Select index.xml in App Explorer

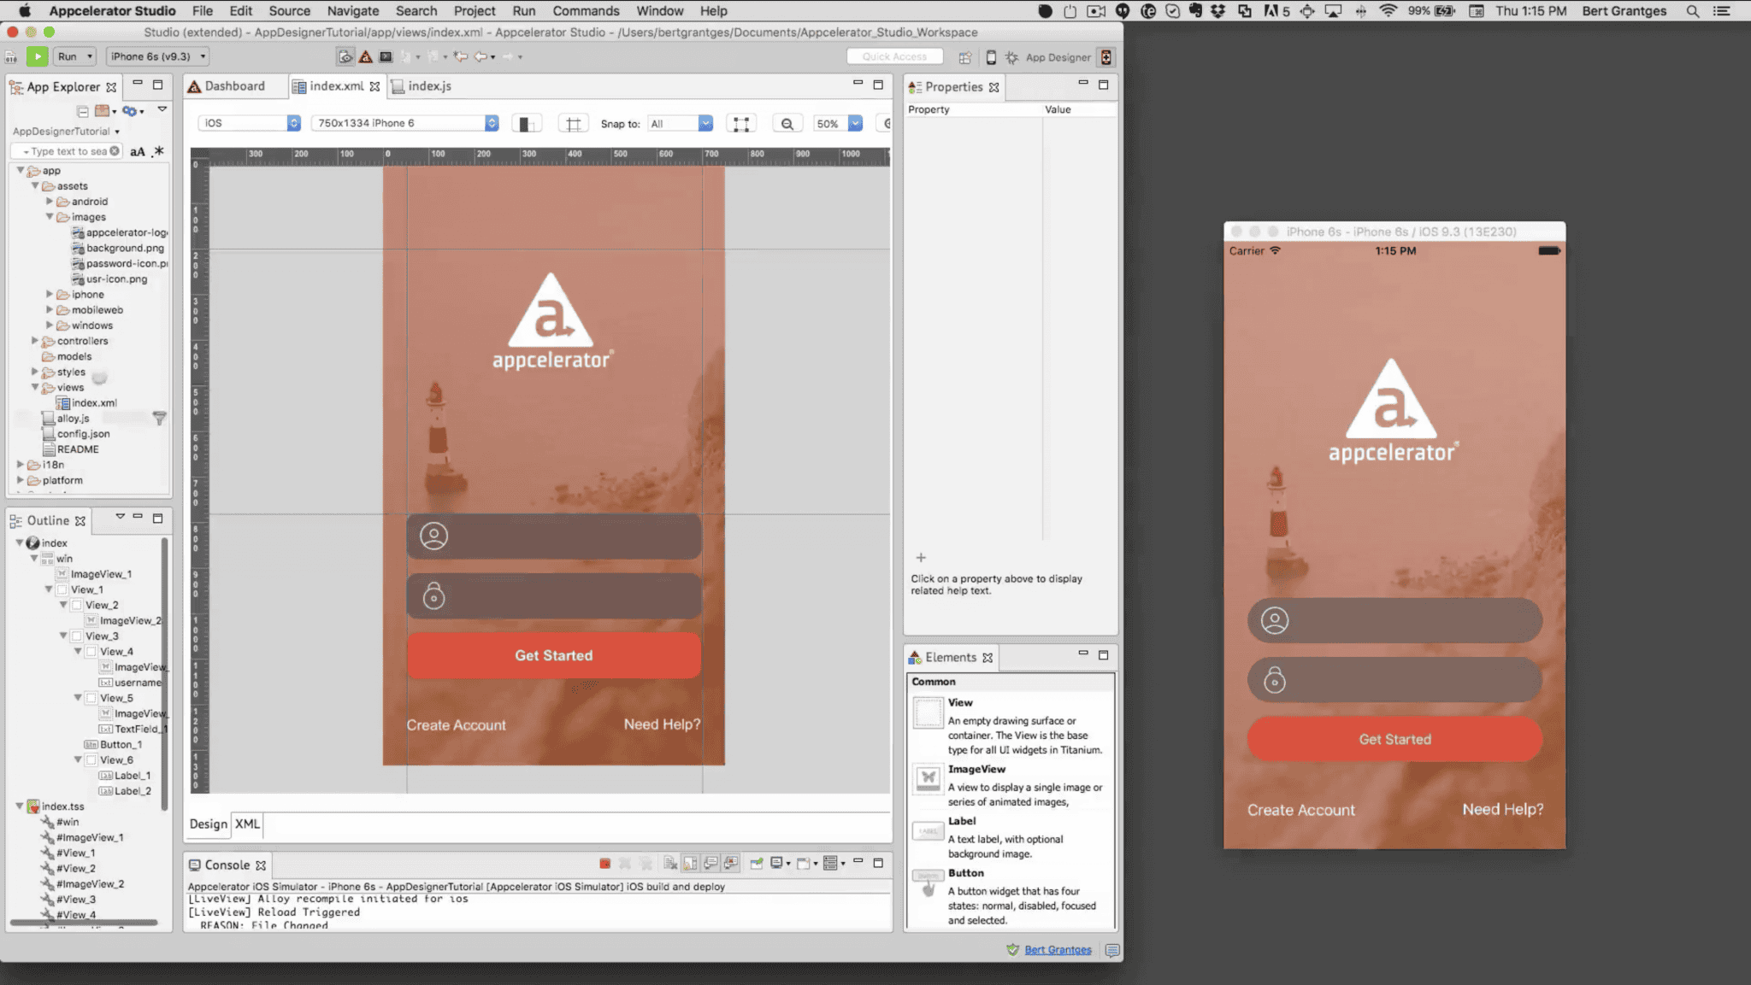click(x=94, y=403)
